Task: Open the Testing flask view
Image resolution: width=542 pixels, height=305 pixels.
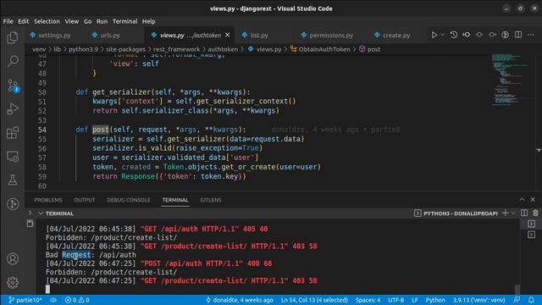Action: pos(13,180)
